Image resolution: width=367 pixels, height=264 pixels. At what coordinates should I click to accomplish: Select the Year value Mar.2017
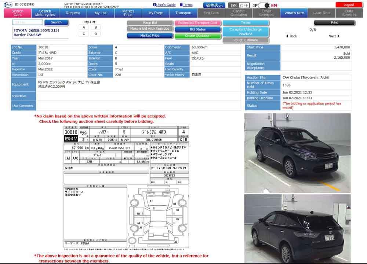tap(46, 58)
